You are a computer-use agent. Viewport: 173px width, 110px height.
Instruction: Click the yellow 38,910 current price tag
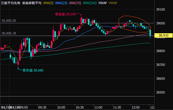point(164,35)
